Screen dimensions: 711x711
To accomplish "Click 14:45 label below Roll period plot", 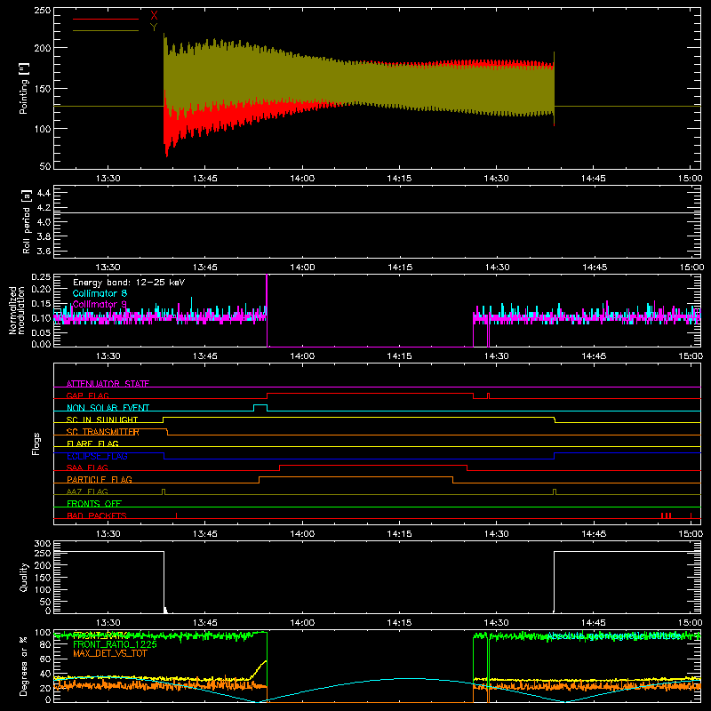I will point(594,268).
